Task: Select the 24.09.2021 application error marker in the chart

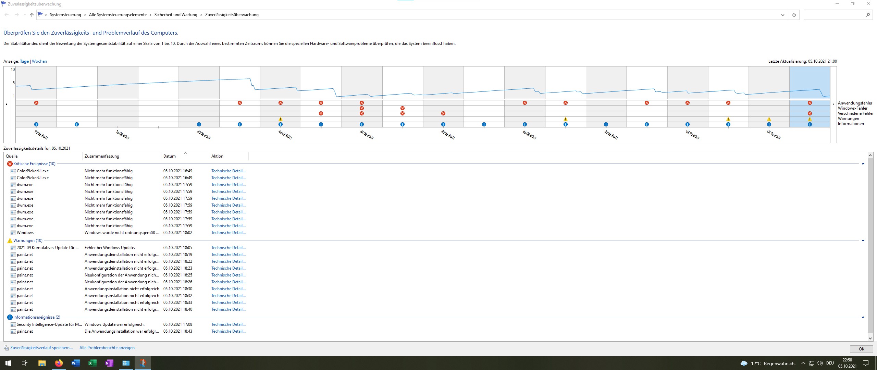Action: pyautogui.click(x=362, y=103)
